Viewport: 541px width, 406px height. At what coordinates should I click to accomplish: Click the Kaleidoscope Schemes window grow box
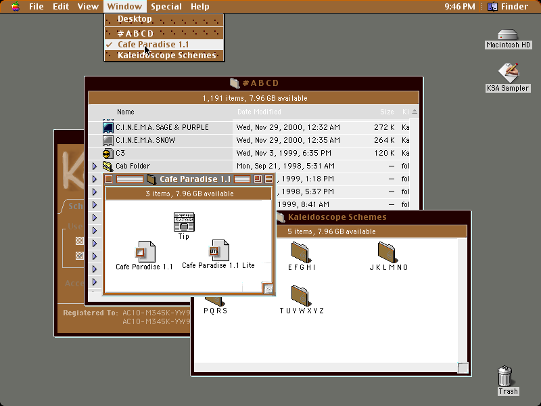(x=463, y=367)
